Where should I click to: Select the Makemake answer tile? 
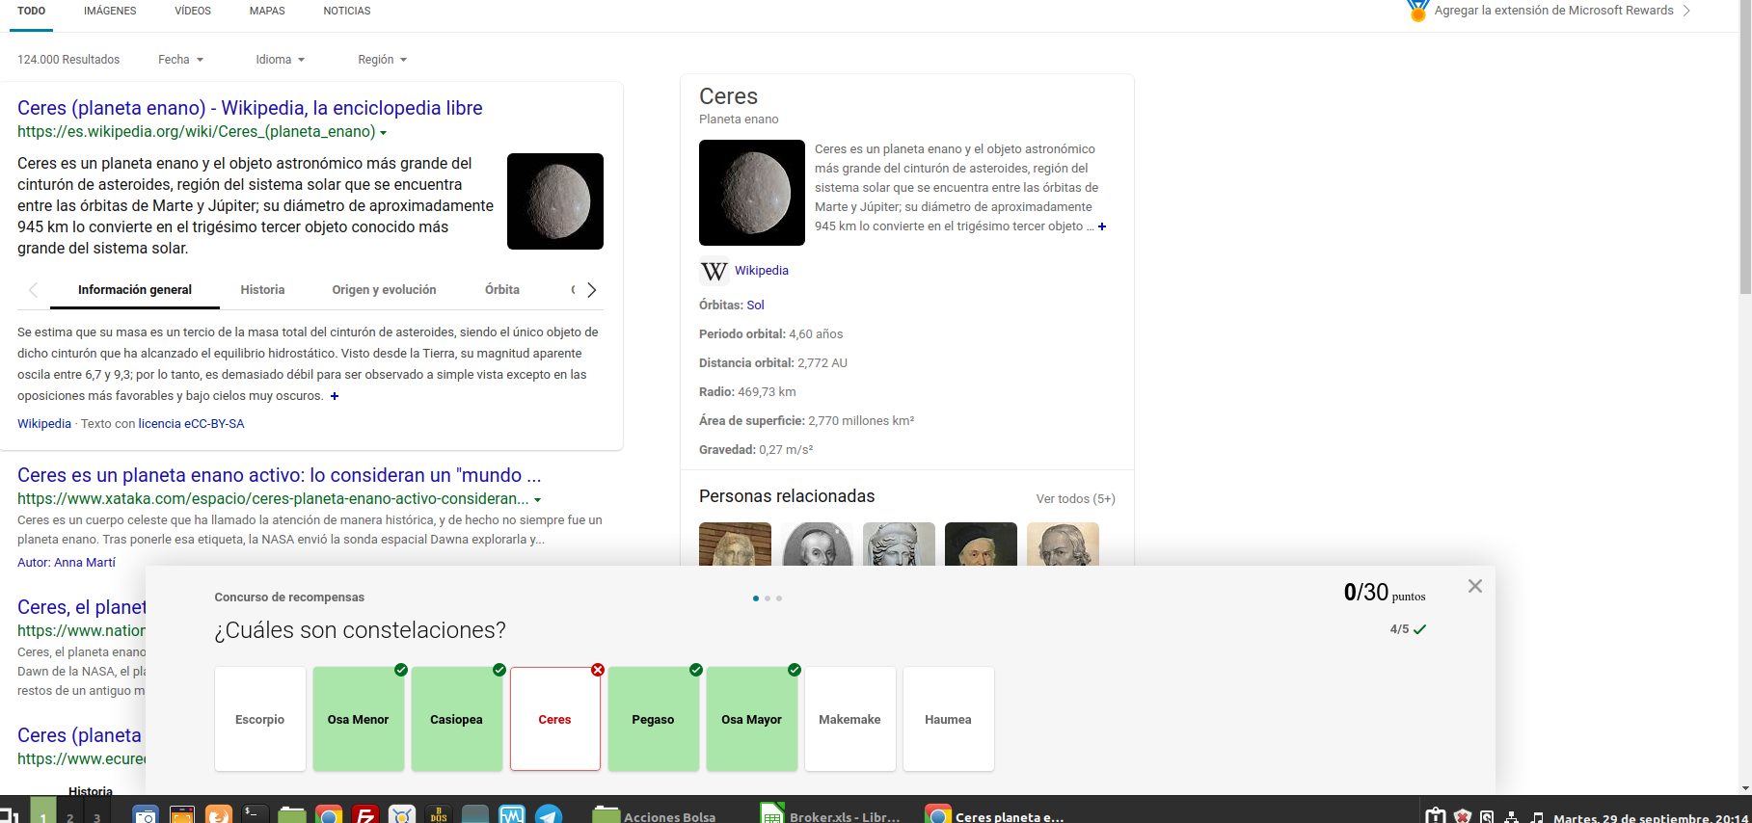pyautogui.click(x=849, y=719)
